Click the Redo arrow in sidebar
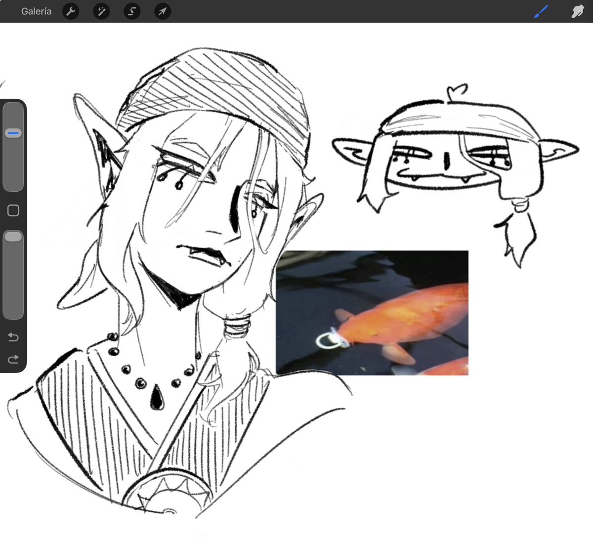Viewport: 593px width, 541px height. 13,359
